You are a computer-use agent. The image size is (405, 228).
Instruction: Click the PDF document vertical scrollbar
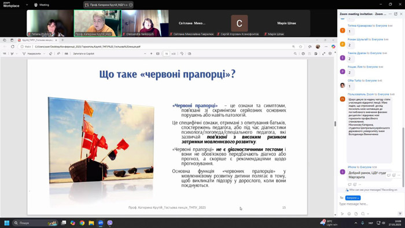coord(335,124)
